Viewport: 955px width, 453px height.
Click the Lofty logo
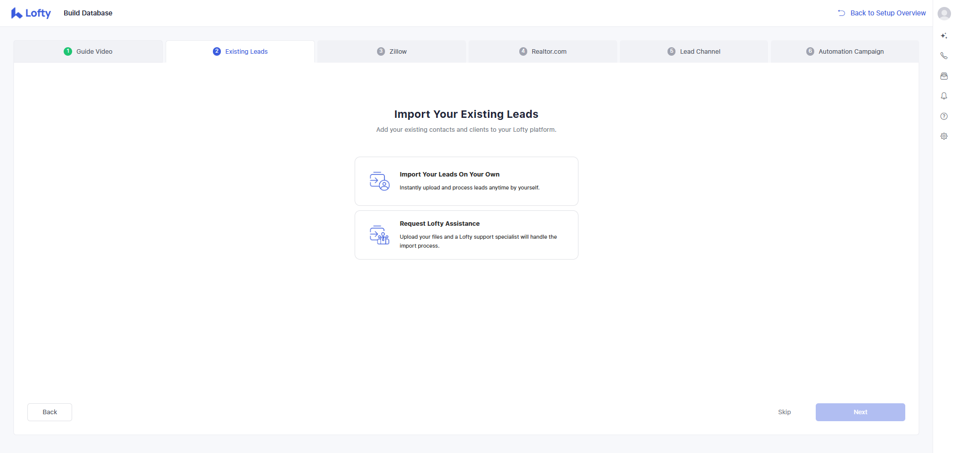[31, 13]
